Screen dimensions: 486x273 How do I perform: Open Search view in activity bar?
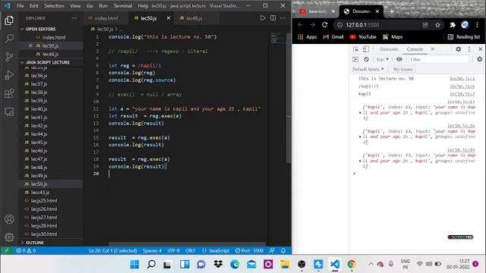coord(9,39)
